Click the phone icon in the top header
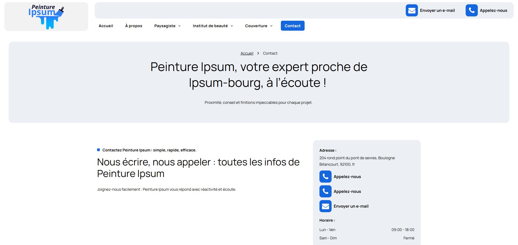The width and height of the screenshot is (518, 245). tap(472, 10)
